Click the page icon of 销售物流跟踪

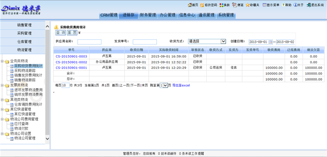tap(12, 80)
